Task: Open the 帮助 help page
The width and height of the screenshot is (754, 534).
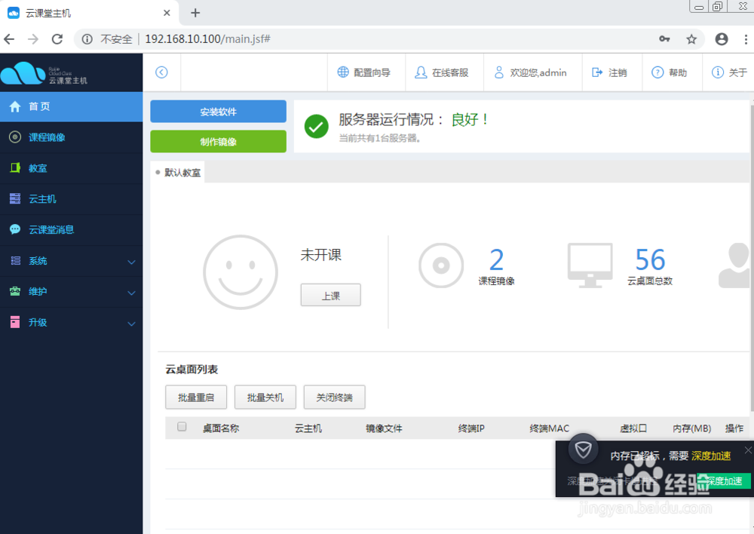Action: click(671, 72)
